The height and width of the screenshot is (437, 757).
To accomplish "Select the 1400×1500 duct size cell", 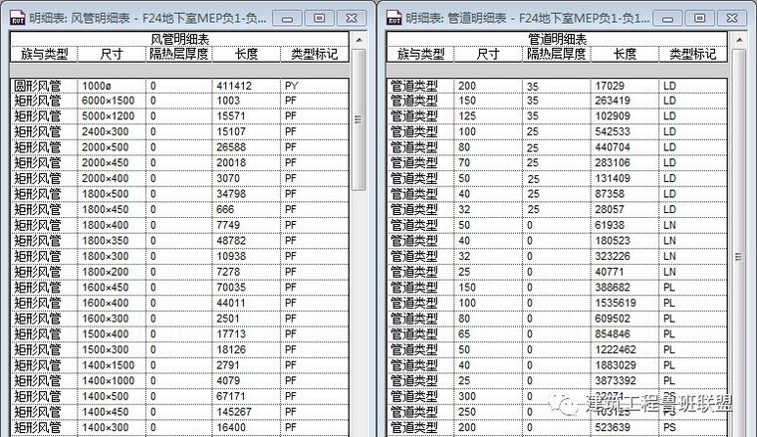I will (111, 365).
